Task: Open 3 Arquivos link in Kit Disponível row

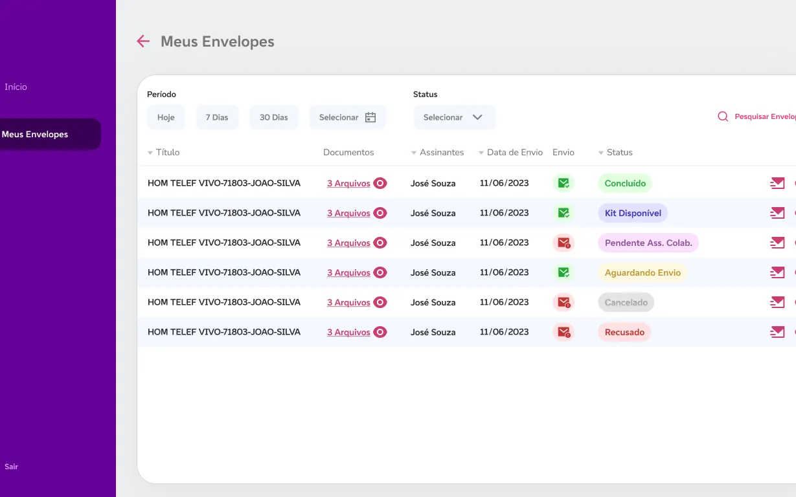Action: tap(348, 213)
